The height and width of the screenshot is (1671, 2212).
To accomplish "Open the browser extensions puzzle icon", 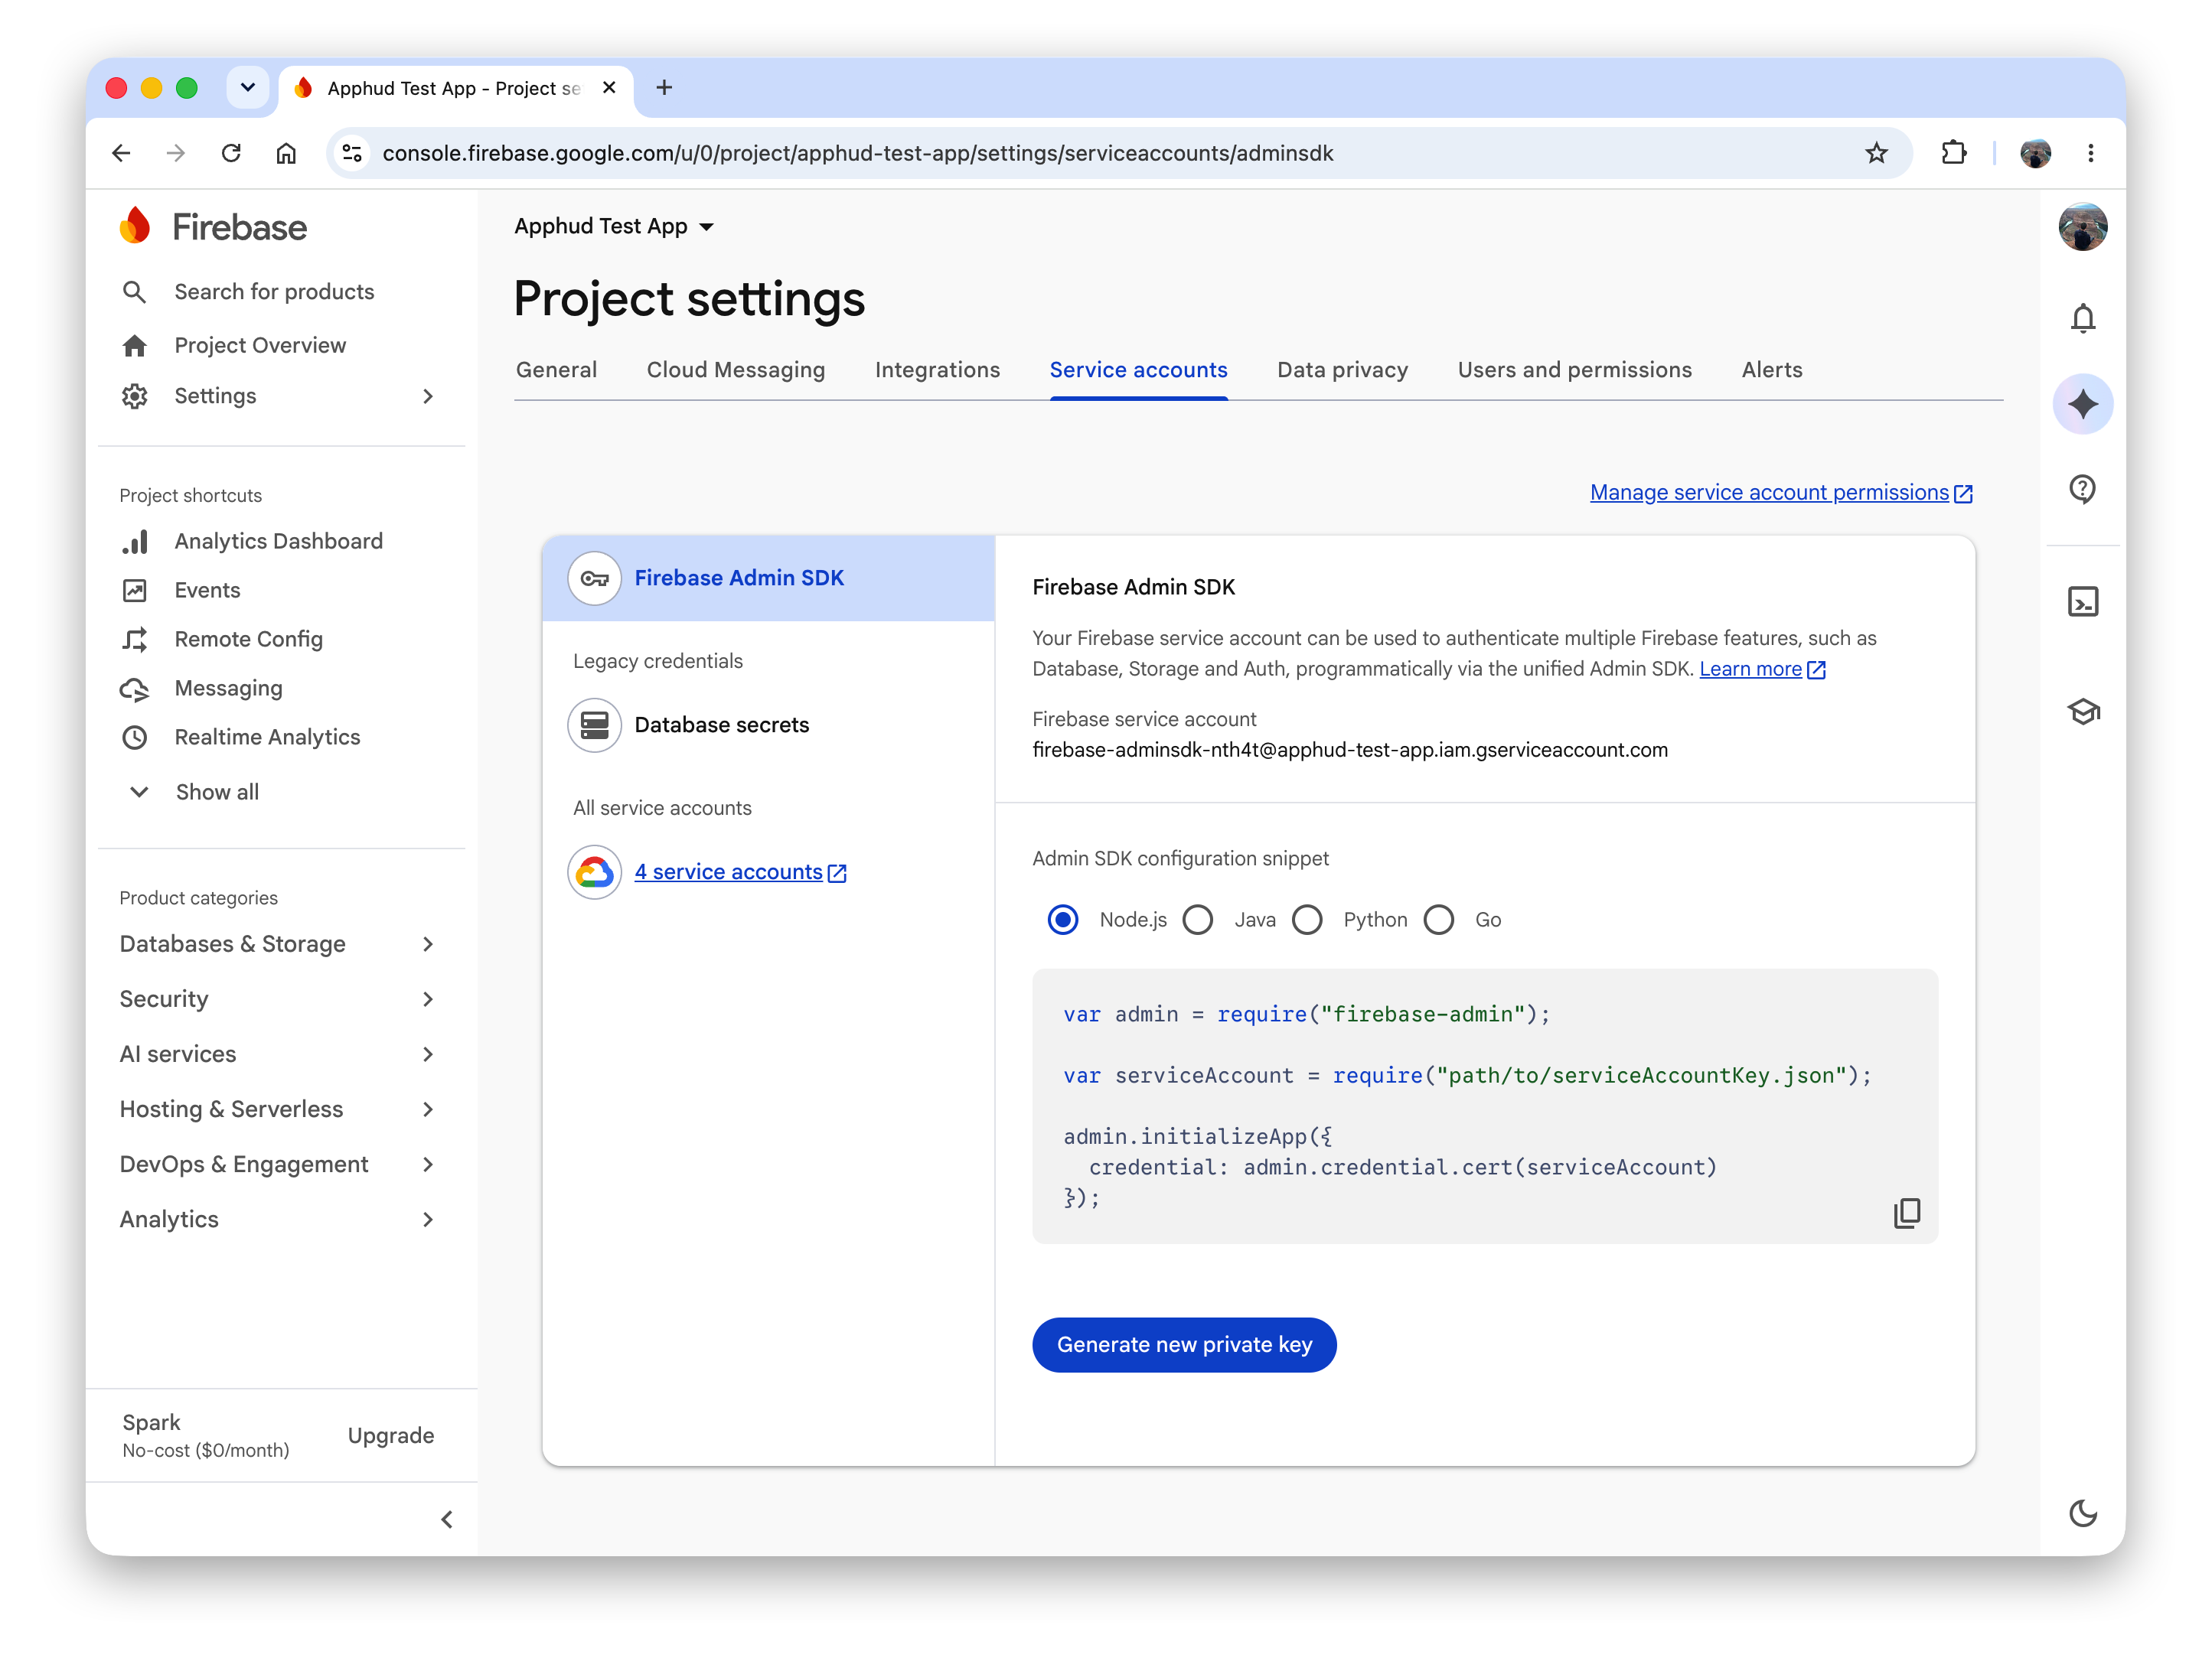I will pyautogui.click(x=1954, y=153).
